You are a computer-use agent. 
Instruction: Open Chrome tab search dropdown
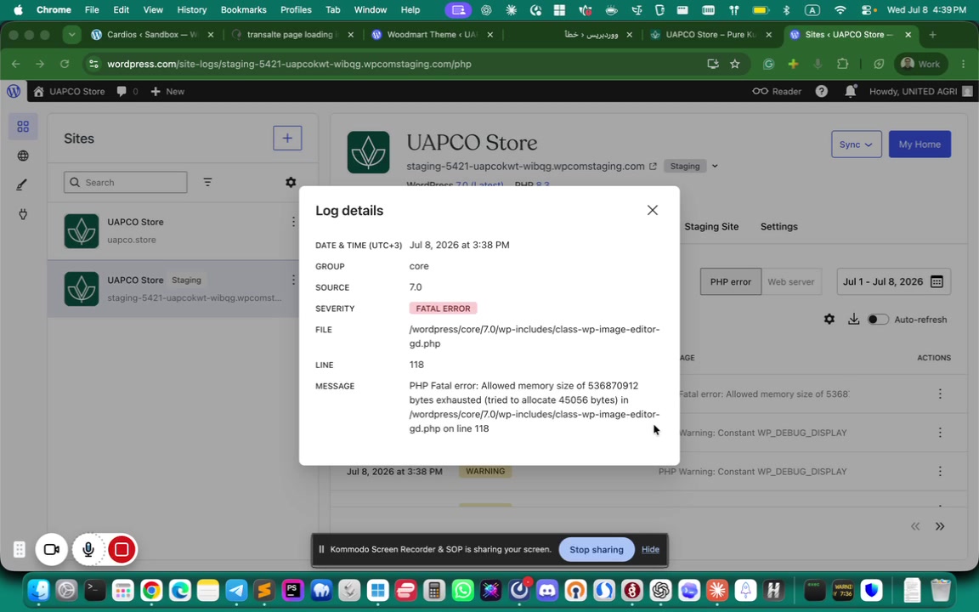71,35
